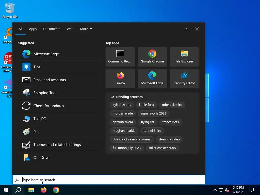Viewport: 260px width, 195px height.
Task: Select the desantis video trending search
Action: [169, 139]
